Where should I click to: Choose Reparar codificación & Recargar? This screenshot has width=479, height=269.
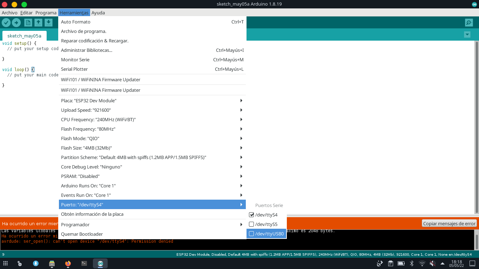tap(152, 41)
